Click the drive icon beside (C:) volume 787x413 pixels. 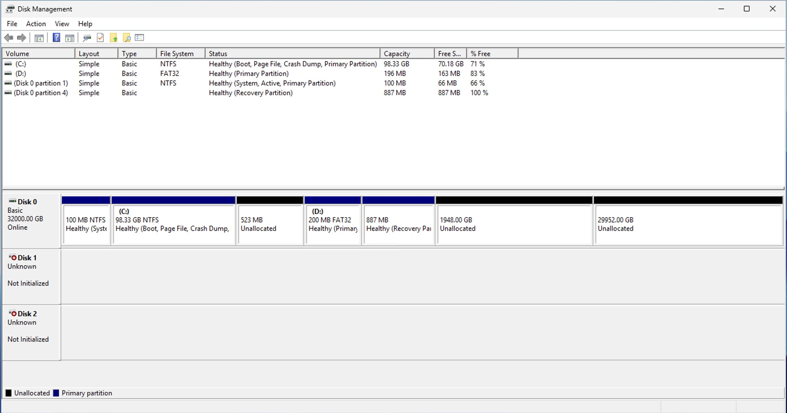8,64
